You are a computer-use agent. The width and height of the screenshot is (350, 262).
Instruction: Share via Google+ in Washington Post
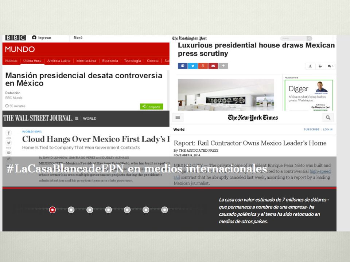tap(203, 66)
